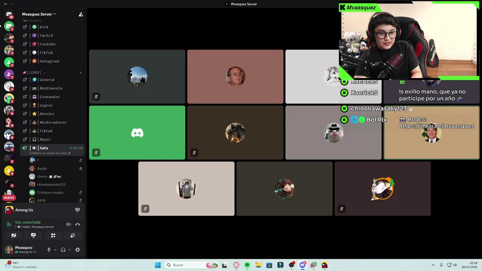Turn on camera in voice panel

click(14, 235)
